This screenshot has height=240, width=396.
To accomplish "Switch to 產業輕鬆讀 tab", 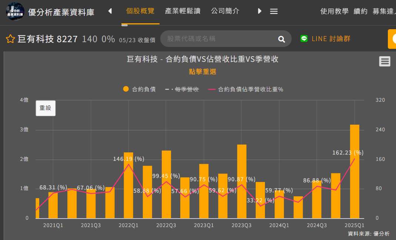I will point(182,11).
